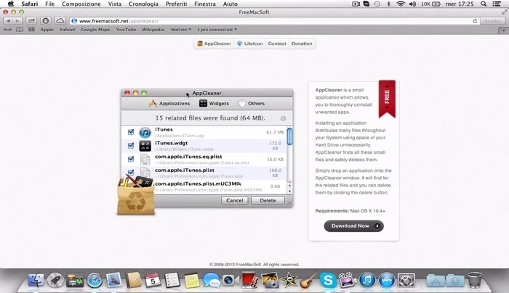This screenshot has height=293, width=509.
Task: Click the Bluetooth menu bar icon
Action: tap(388, 4)
